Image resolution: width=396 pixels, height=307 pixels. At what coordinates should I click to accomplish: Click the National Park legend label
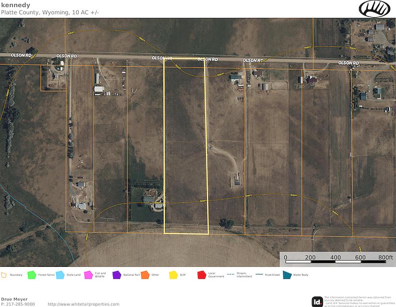click(x=132, y=274)
